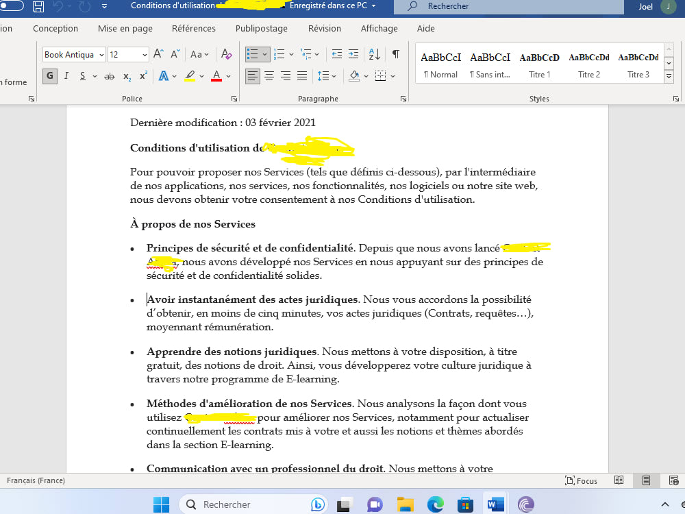The image size is (685, 514).
Task: Click the Rechercher search box in title bar
Action: click(x=509, y=6)
